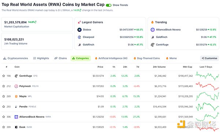Sort the table by 24h Volume header

pyautogui.click(x=159, y=67)
